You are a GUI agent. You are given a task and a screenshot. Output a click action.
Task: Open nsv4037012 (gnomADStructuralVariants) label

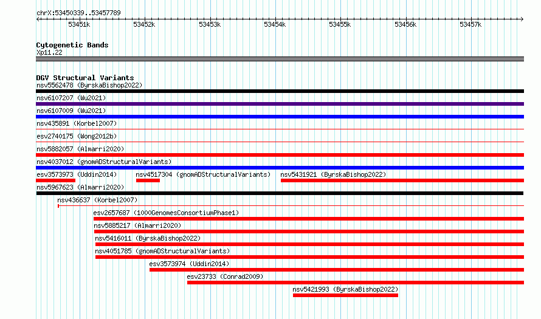[x=104, y=162]
